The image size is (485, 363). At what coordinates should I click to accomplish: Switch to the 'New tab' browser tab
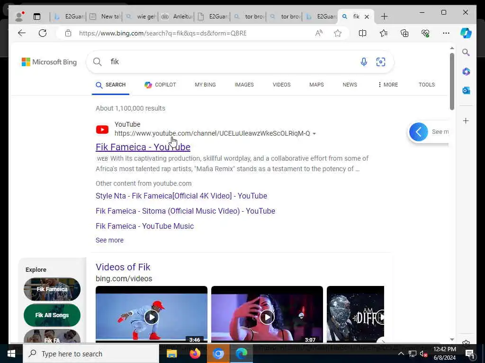coord(106,17)
